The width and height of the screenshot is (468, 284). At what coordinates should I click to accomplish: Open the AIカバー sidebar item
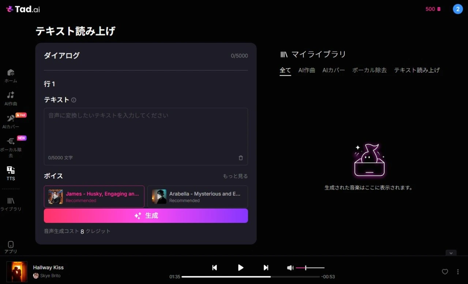[x=11, y=122]
